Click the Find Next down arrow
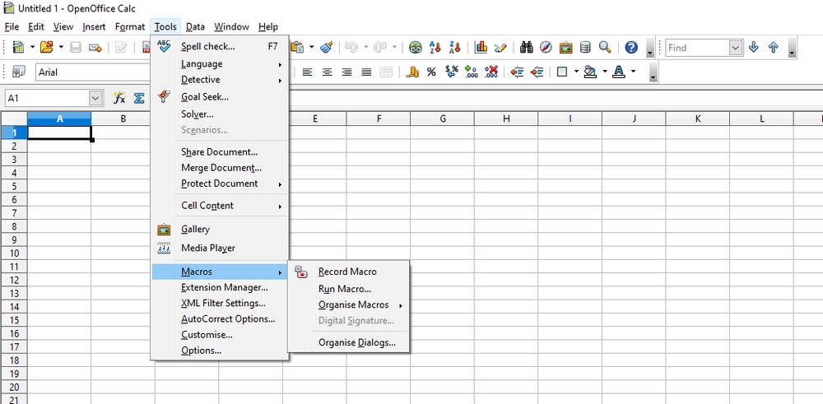The height and width of the screenshot is (404, 823). tap(754, 48)
